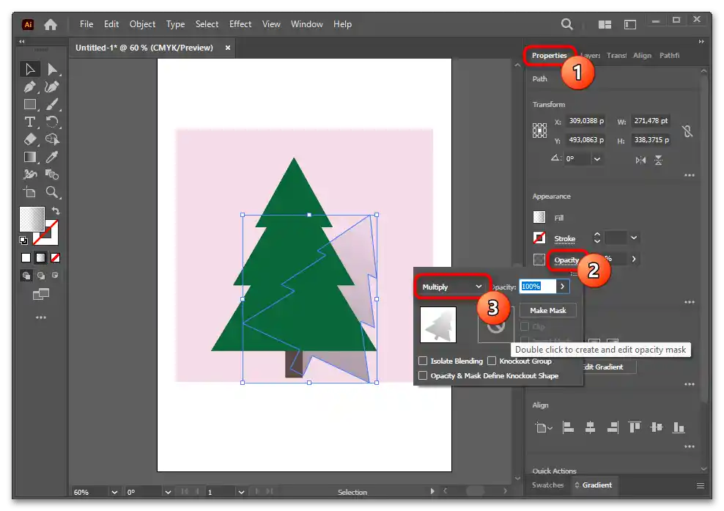Click the horizontal align center icon
The image size is (724, 511).
590,428
